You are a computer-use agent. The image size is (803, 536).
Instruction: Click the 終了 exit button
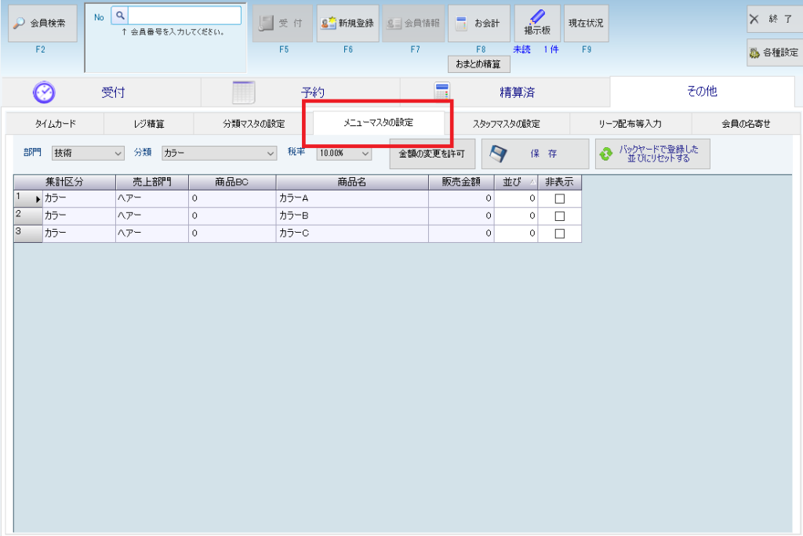pos(773,19)
